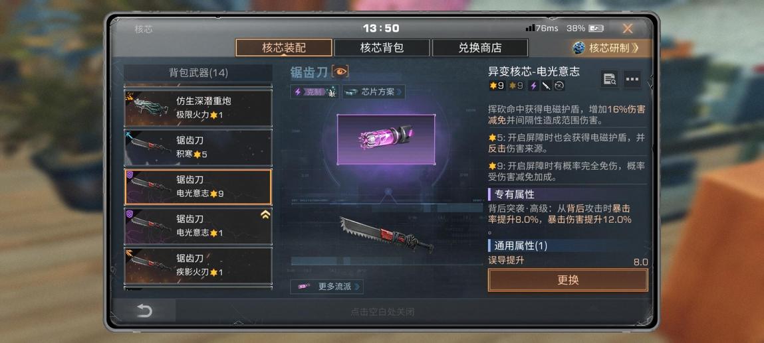Click the battery status icon

click(x=596, y=29)
